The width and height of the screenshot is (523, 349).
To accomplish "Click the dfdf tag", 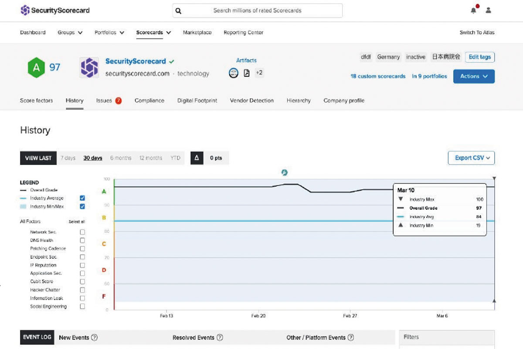I will click(366, 57).
